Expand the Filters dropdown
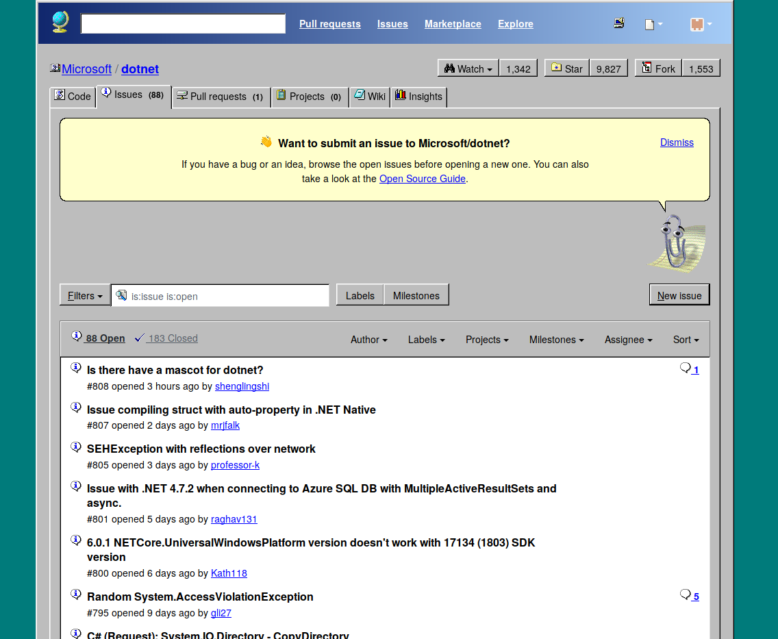Viewport: 778px width, 639px height. click(85, 296)
